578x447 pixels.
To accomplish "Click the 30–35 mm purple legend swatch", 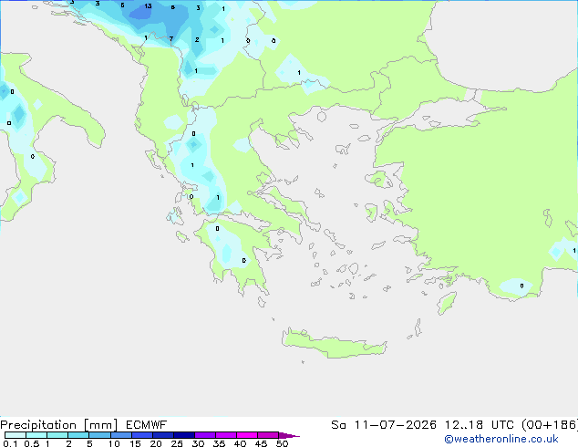I will (x=205, y=435).
